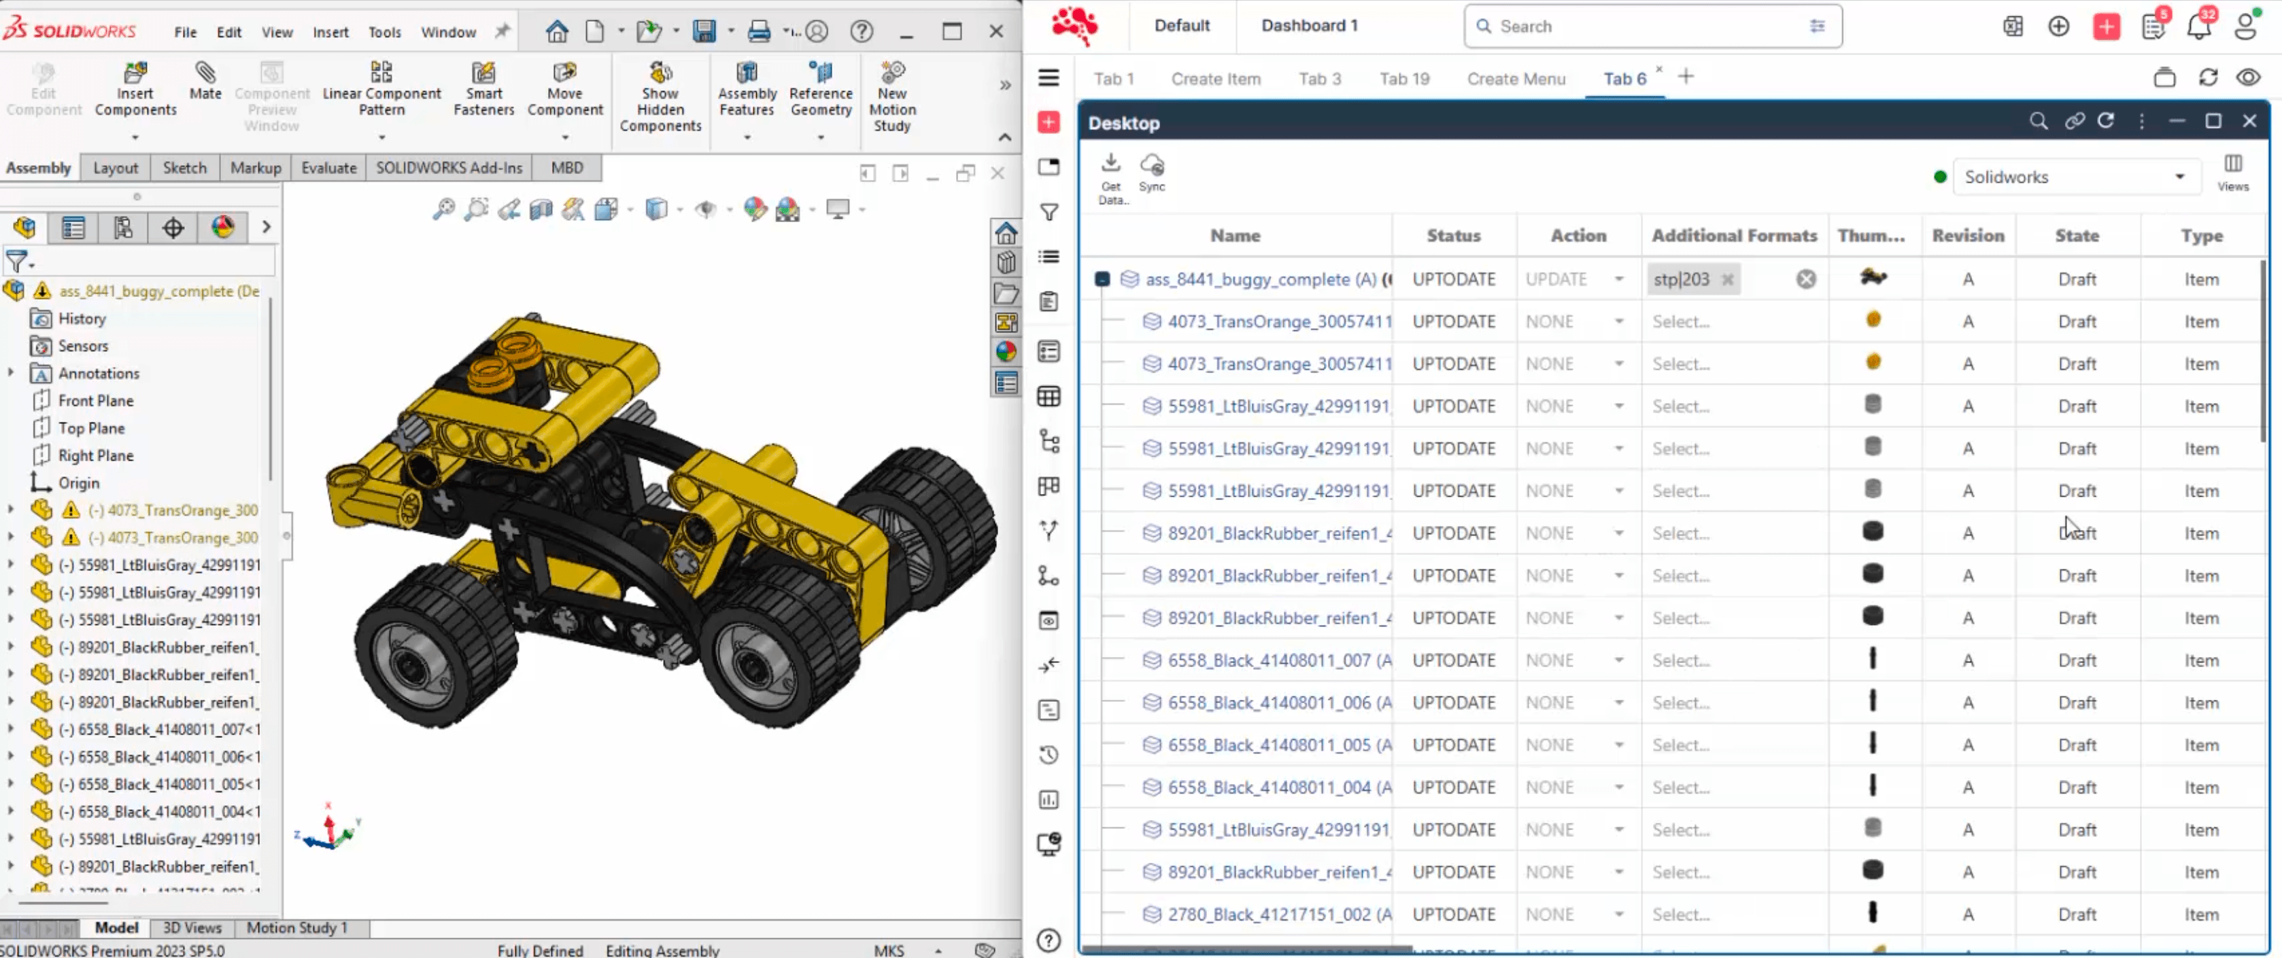
Task: Open the Create Menu tab
Action: pos(1516,79)
